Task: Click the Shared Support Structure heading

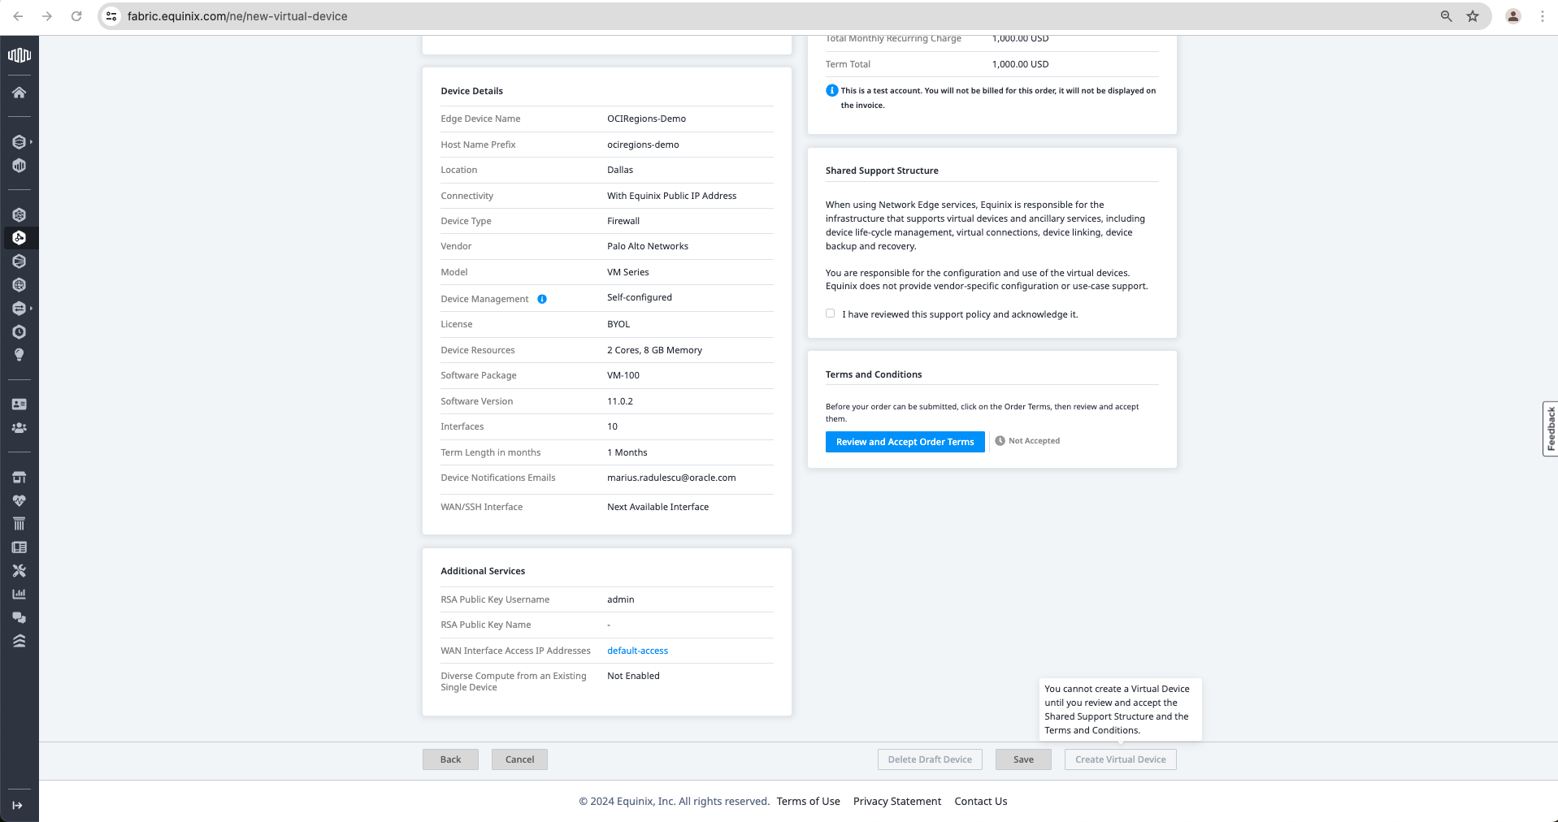Action: coord(882,171)
